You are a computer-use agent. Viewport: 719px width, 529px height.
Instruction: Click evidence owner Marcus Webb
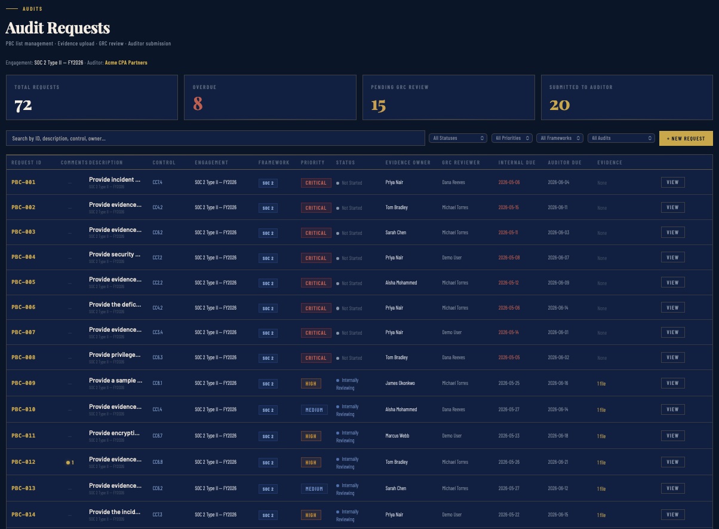coord(398,436)
